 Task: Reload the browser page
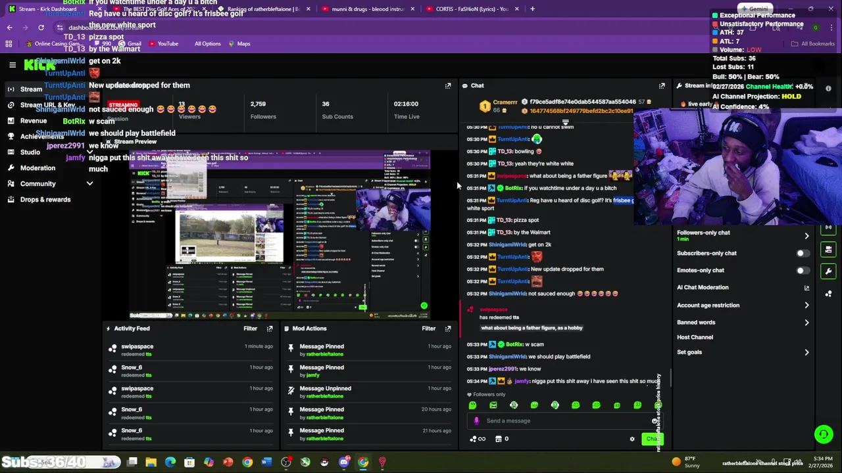41,28
